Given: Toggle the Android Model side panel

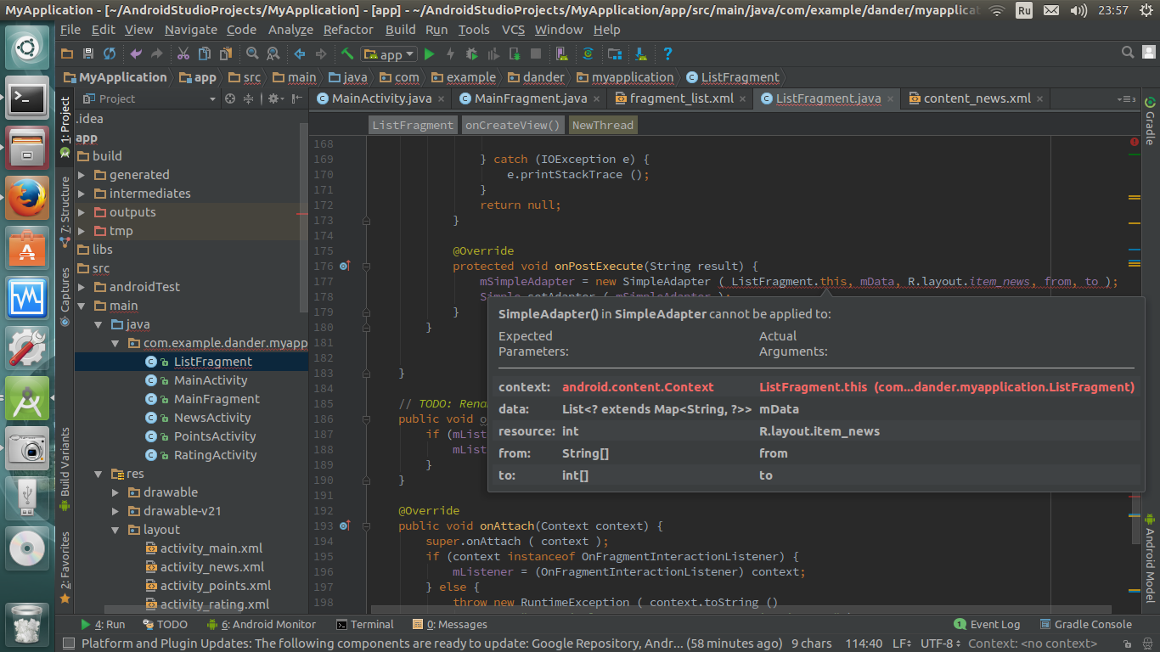Looking at the screenshot, I should coord(1150,558).
